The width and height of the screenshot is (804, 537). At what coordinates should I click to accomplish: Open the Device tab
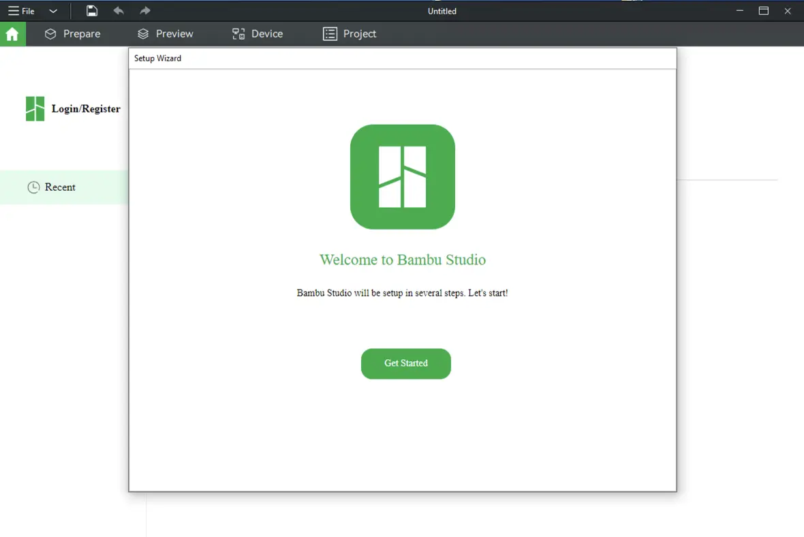258,34
